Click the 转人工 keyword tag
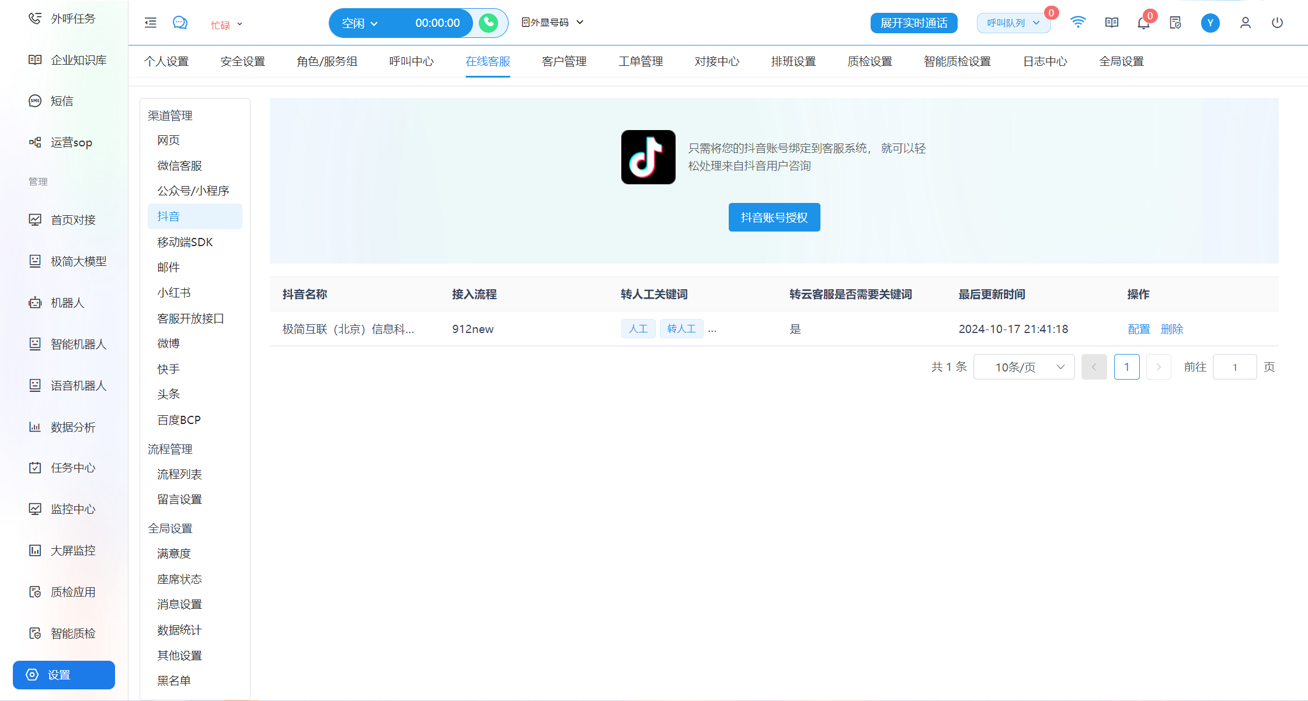Screen dimensions: 1308x701 (681, 329)
